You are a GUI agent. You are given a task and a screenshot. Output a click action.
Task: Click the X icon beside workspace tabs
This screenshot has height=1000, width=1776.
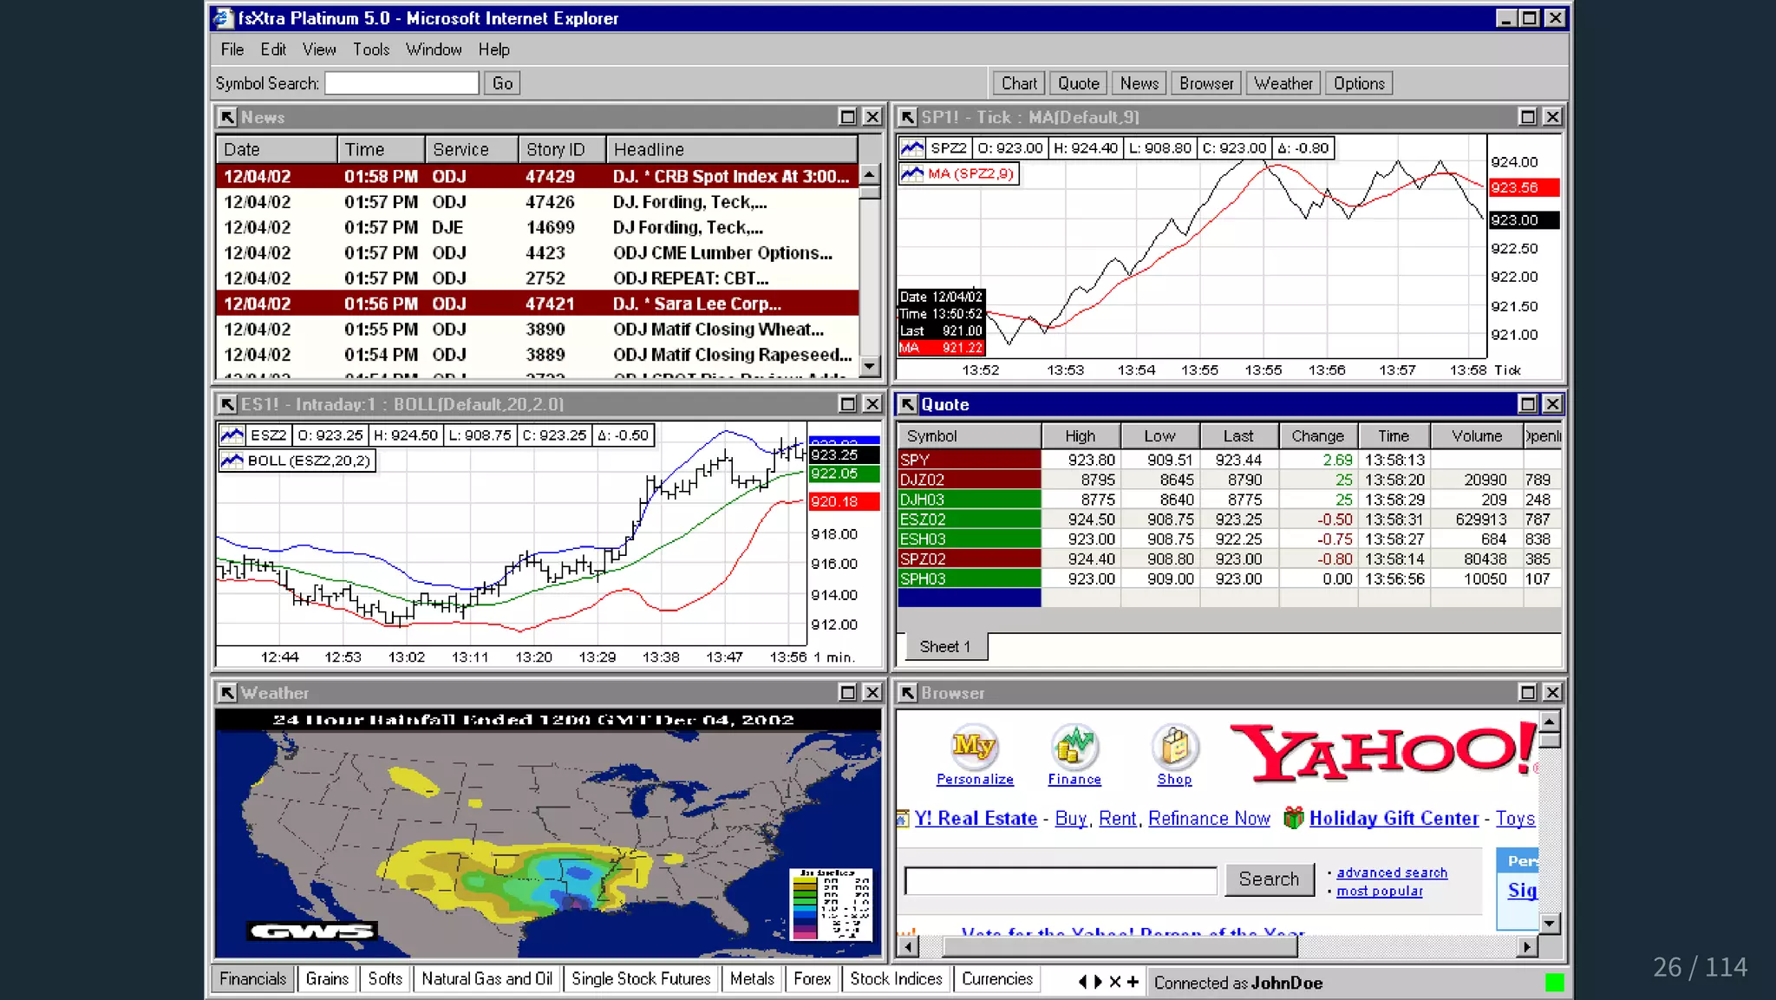(x=1115, y=982)
